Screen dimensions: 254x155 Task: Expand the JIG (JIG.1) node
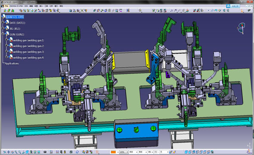(x=3, y=28)
